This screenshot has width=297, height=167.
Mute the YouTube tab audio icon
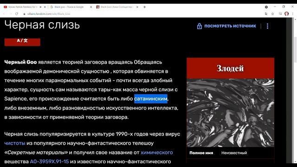click(x=40, y=7)
